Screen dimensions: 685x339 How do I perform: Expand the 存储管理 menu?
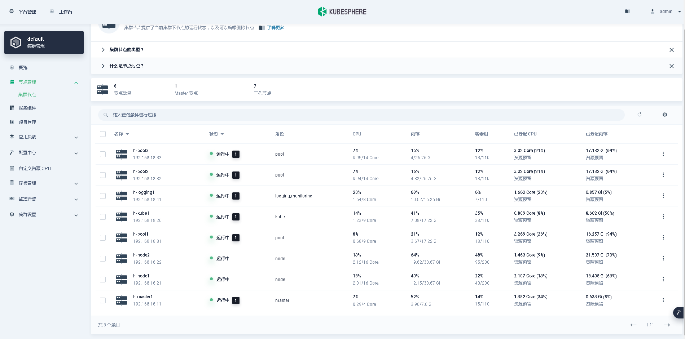[76, 183]
